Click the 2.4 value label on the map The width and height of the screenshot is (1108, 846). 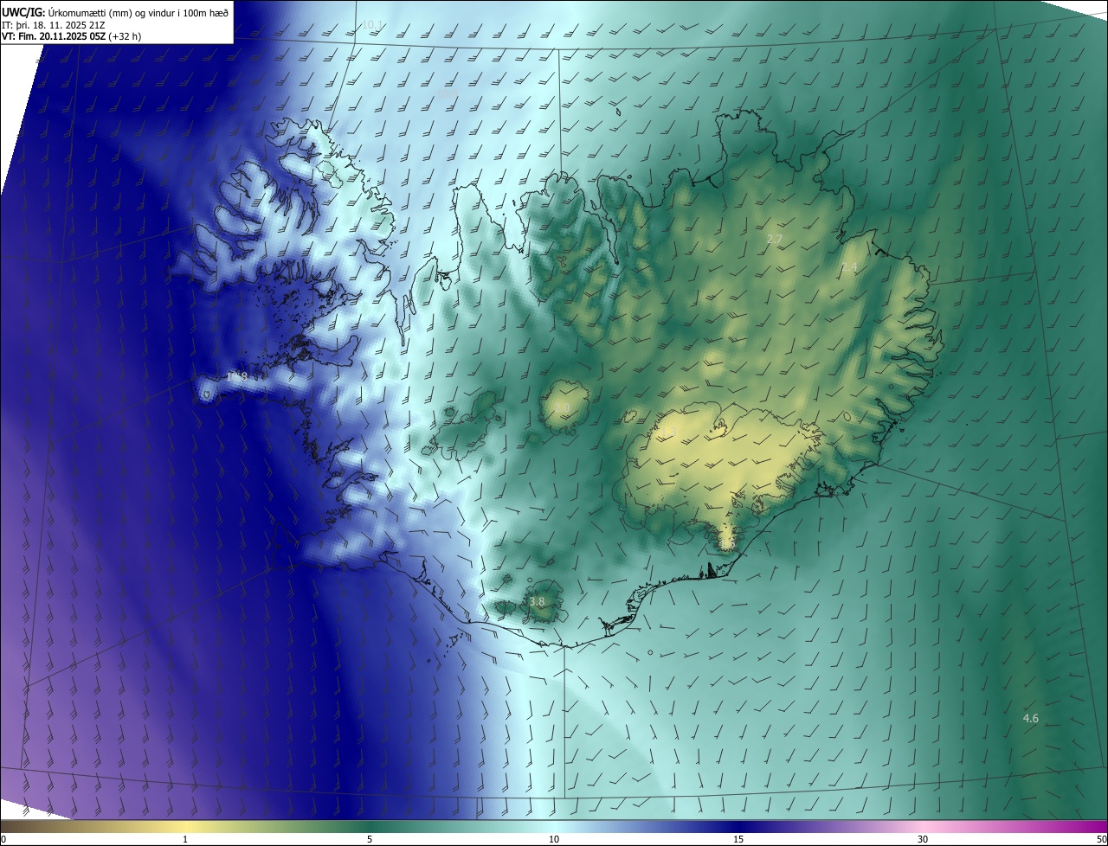point(849,267)
